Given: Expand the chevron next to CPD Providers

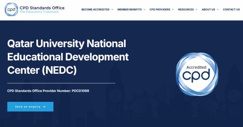Looking at the screenshot, I should coord(173,10).
